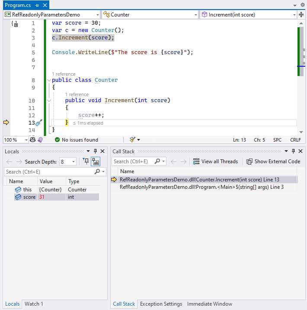
Task: Click the '1 reference' CodeLens above Increment method
Action: (x=77, y=94)
